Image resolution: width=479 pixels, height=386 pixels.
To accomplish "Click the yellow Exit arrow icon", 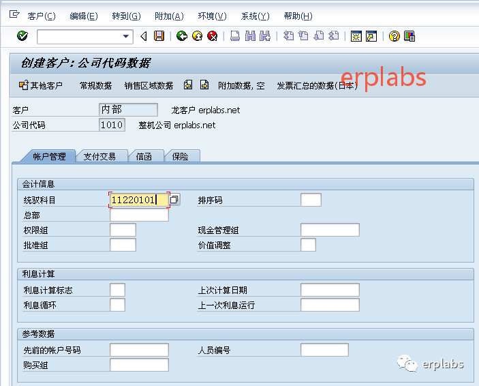I will pyautogui.click(x=197, y=36).
